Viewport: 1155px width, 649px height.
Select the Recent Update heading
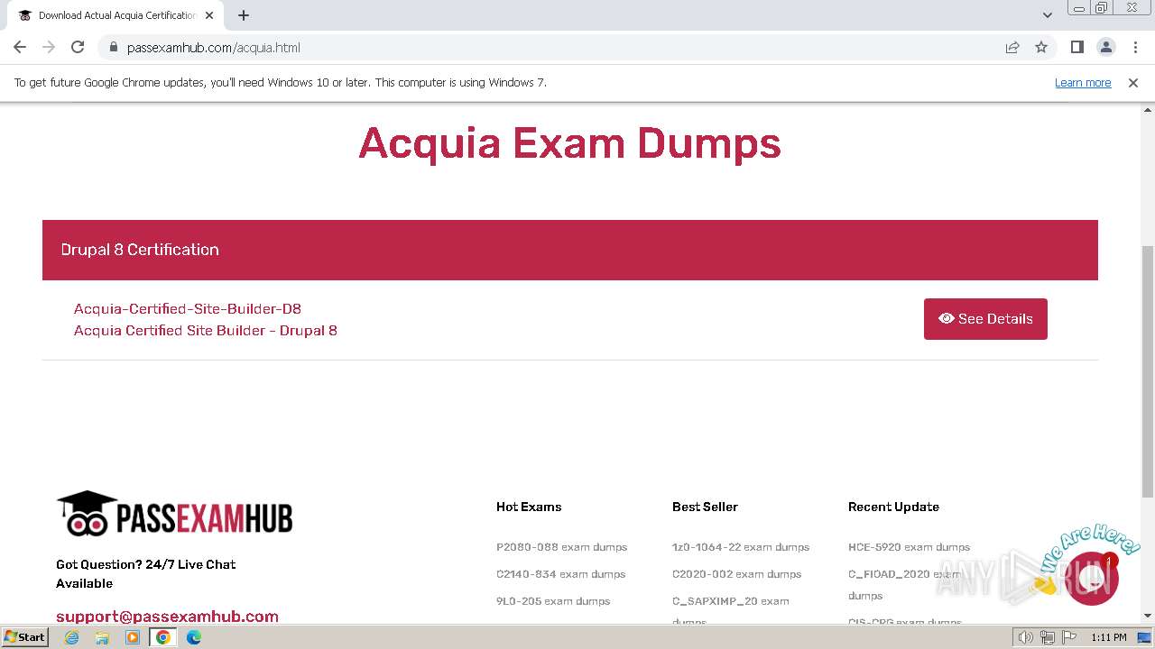click(893, 507)
